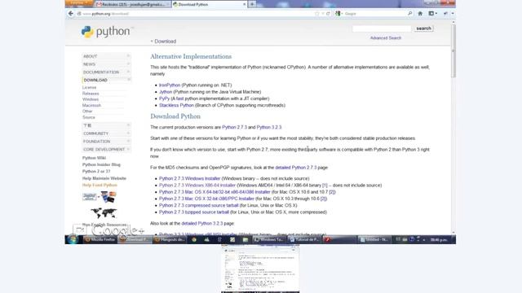Click Python 3.2.3 production version link
This screenshot has width=522, height=293.
pos(269,127)
